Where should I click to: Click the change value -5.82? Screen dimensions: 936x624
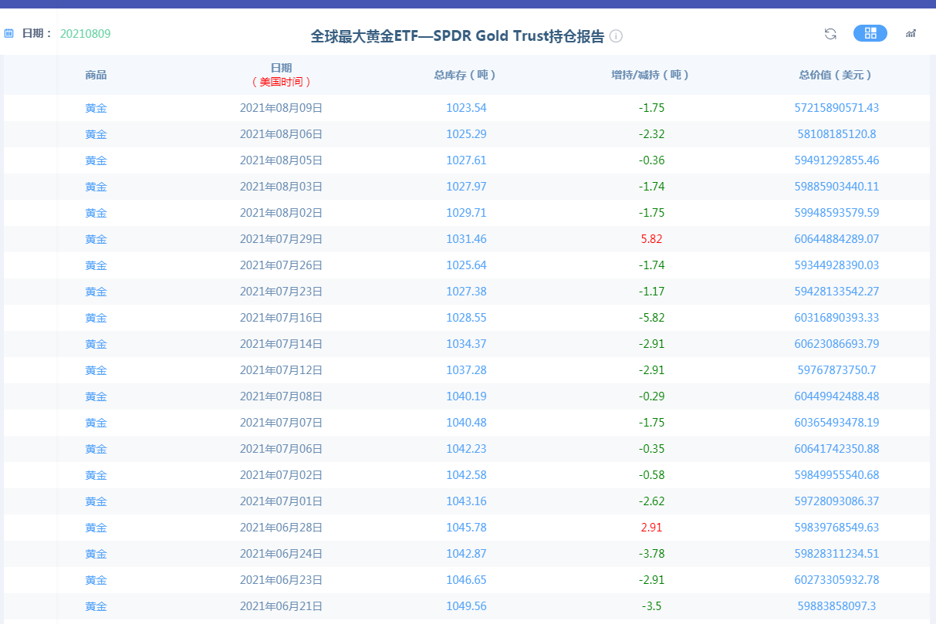(x=652, y=318)
